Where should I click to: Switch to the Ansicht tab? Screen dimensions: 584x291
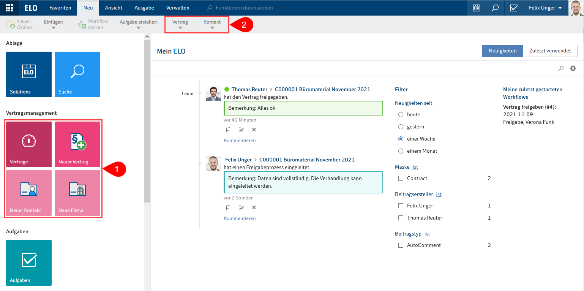(x=114, y=8)
